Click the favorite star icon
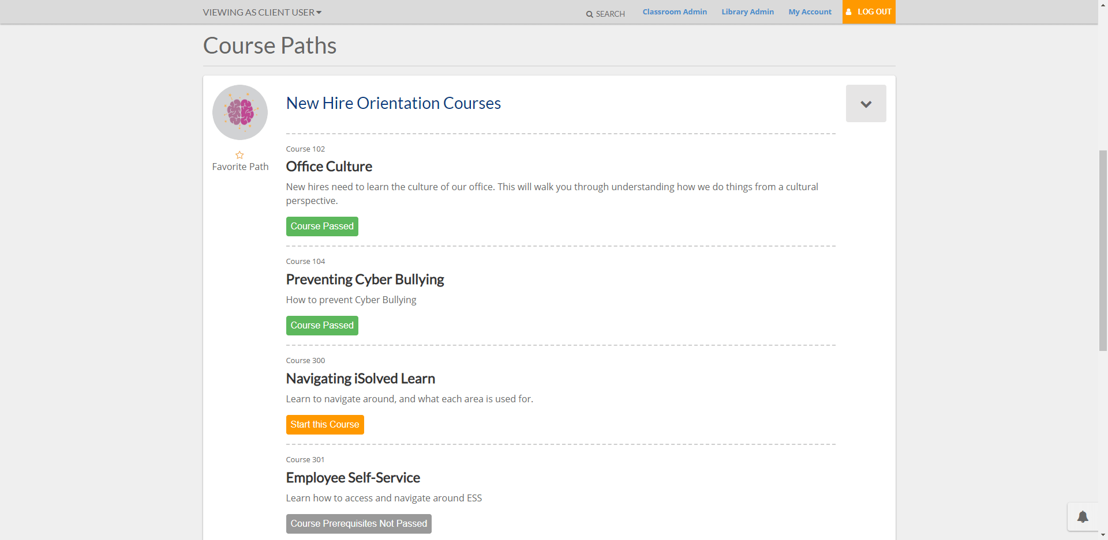 click(239, 155)
